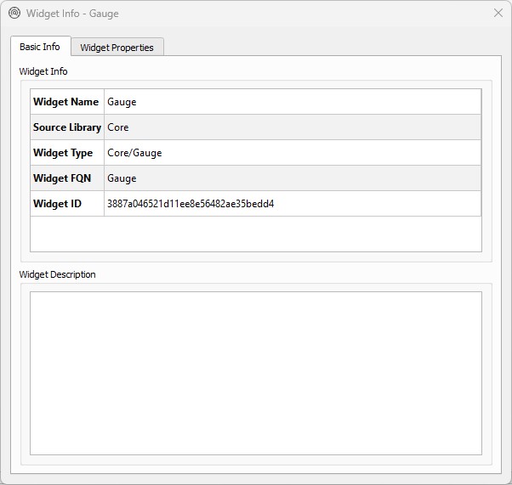512x485 pixels.
Task: Click the Widget Description group heading
Action: 57,274
